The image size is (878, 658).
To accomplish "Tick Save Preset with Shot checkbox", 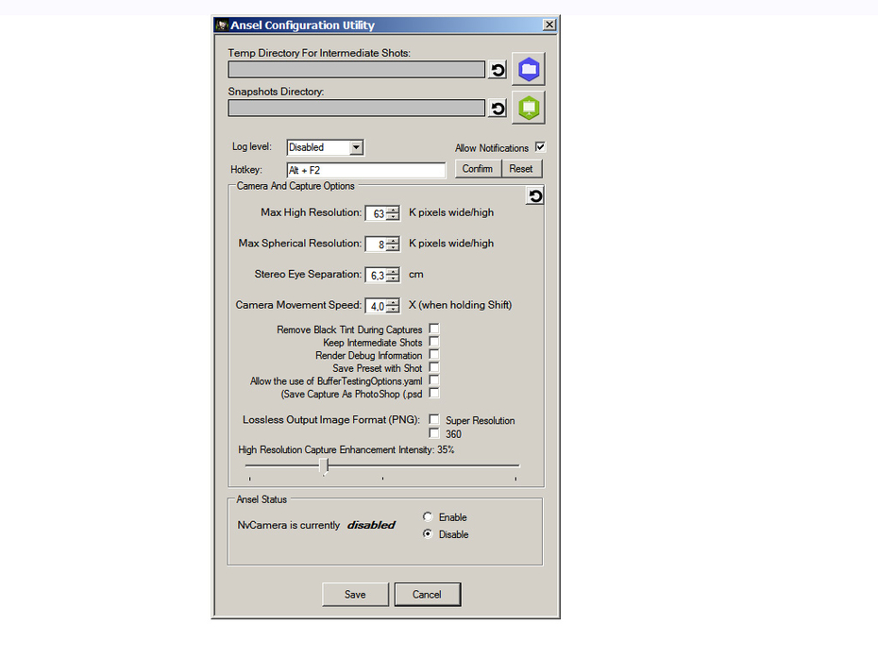I will pos(434,367).
